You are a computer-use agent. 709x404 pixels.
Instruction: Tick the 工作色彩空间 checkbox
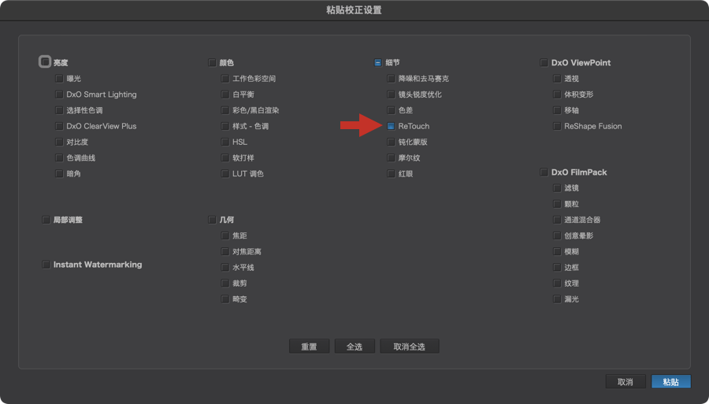pos(225,79)
